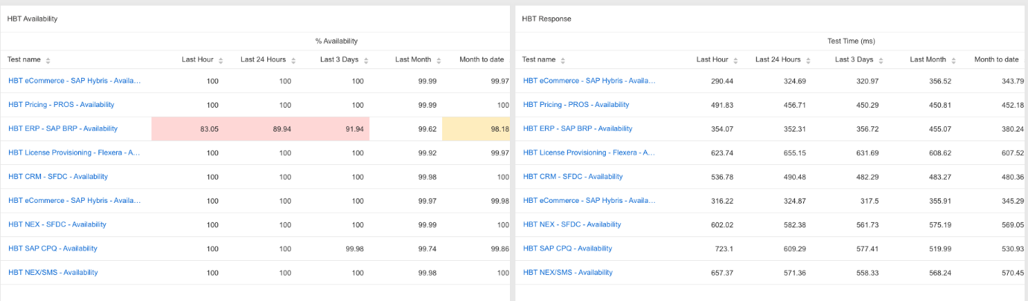
Task: Click the % Availability group header
Action: 336,41
